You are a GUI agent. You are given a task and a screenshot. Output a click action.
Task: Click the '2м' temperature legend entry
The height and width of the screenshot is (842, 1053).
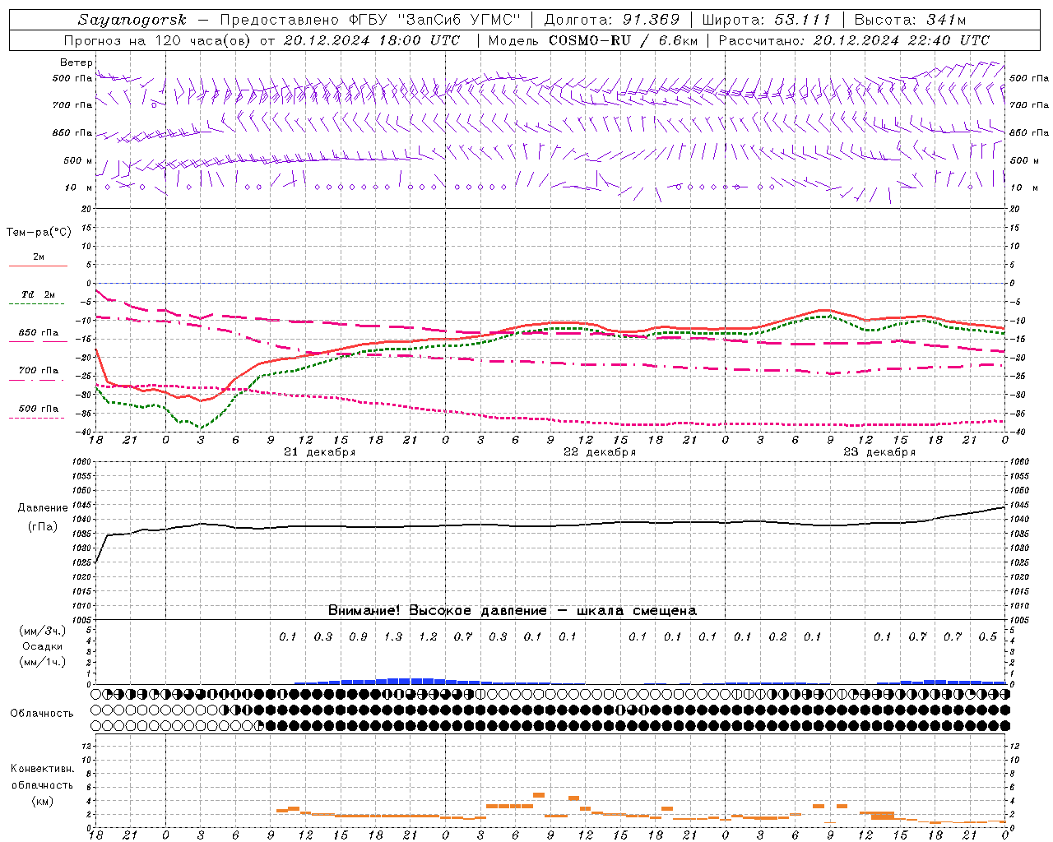click(39, 257)
